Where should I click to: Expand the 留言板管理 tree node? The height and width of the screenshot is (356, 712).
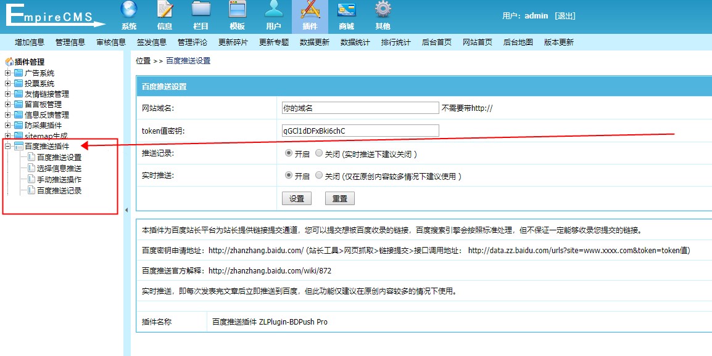pyautogui.click(x=7, y=104)
